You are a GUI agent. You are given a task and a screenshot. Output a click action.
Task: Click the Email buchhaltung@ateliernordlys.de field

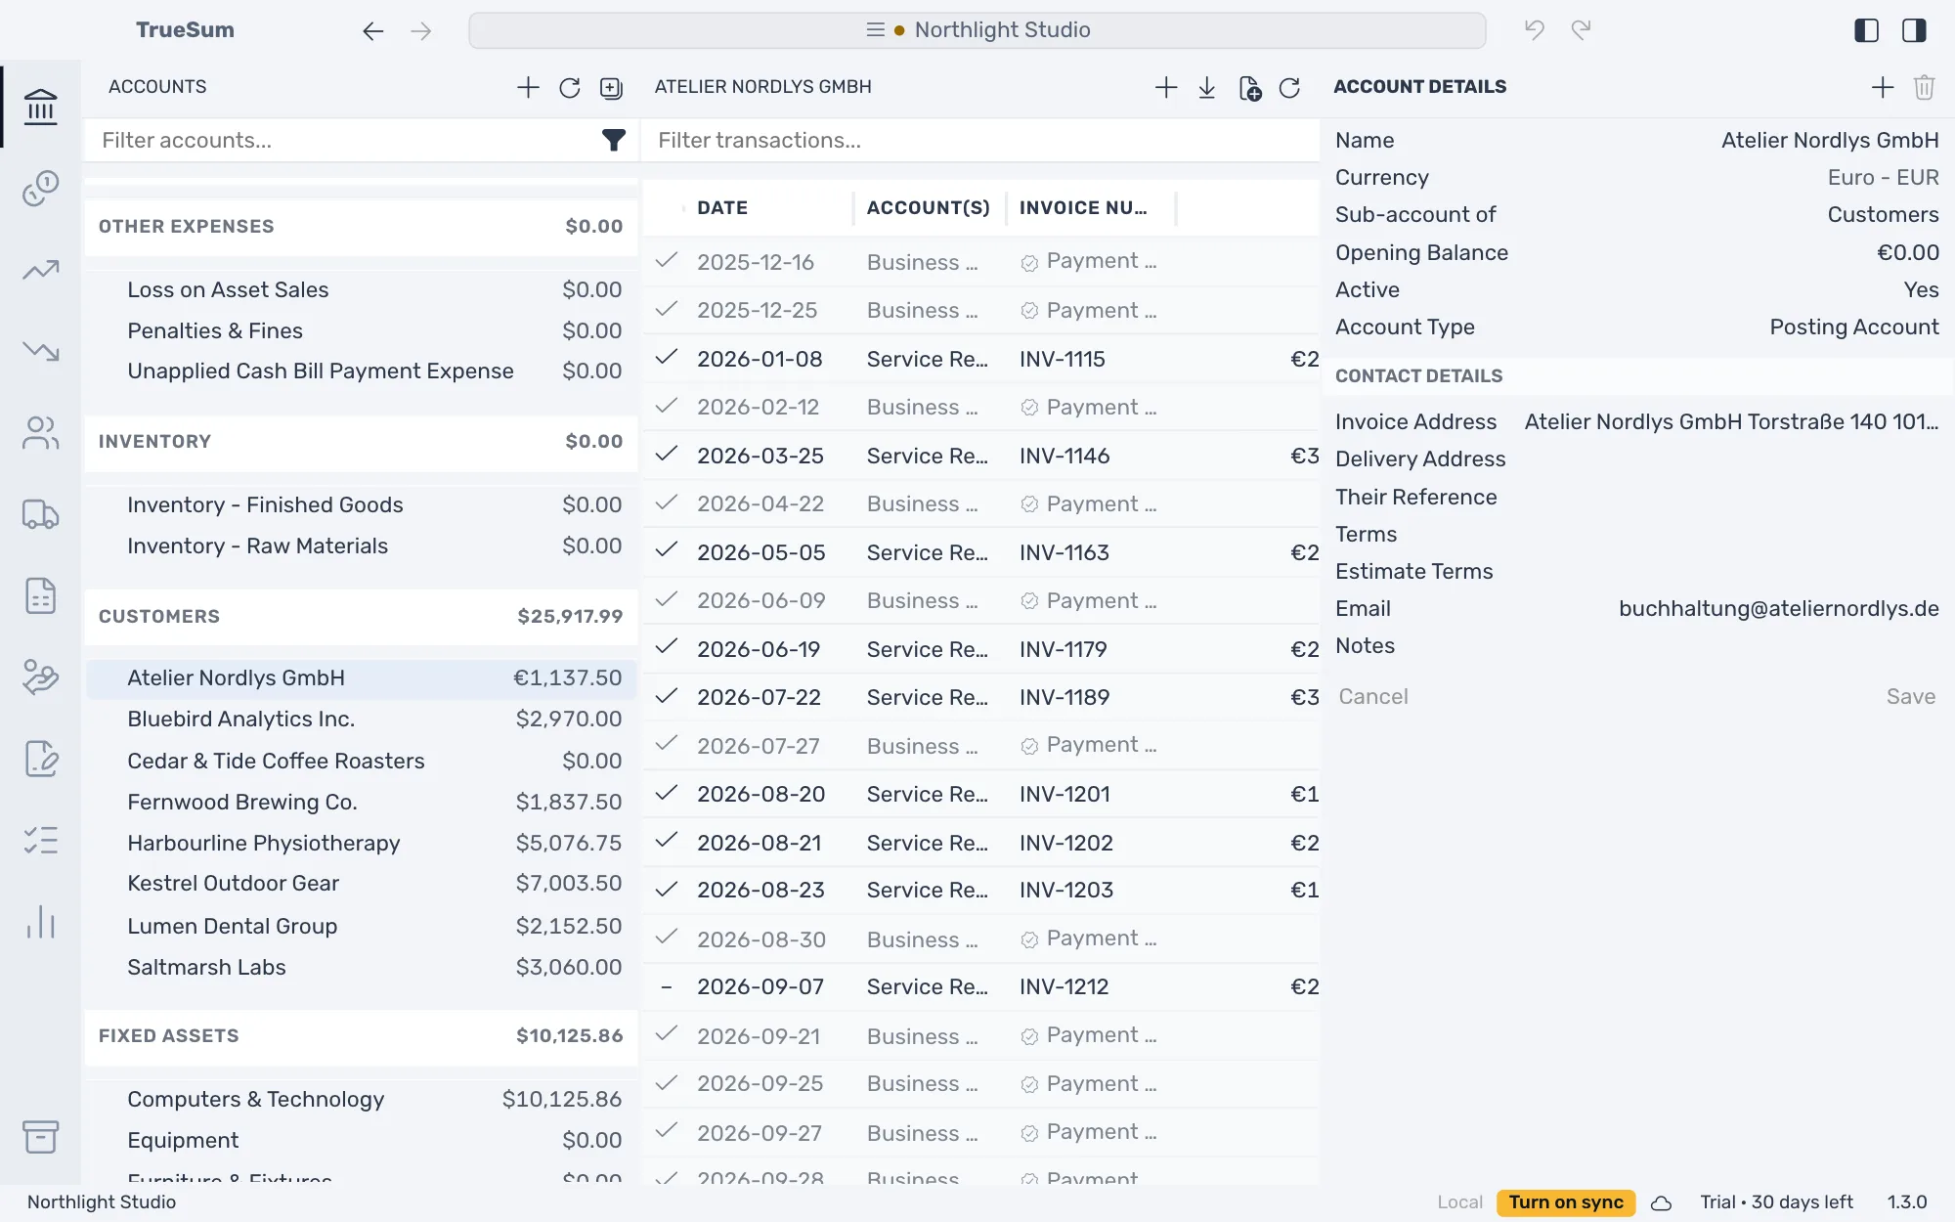coord(1637,609)
